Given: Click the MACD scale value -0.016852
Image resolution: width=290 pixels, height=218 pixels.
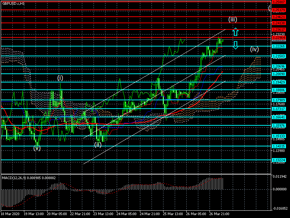Looking at the screenshot, I should point(279,209).
